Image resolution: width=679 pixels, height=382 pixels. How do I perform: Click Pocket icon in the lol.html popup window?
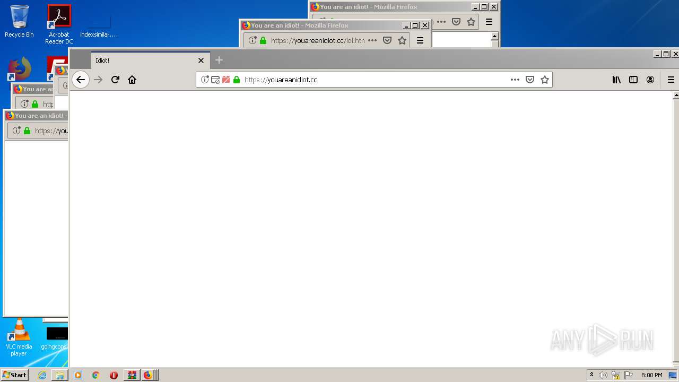(x=387, y=40)
